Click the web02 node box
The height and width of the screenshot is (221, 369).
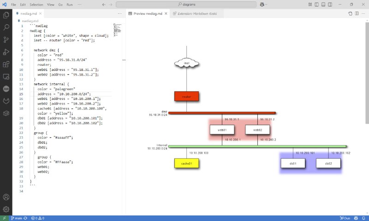pyautogui.click(x=257, y=130)
